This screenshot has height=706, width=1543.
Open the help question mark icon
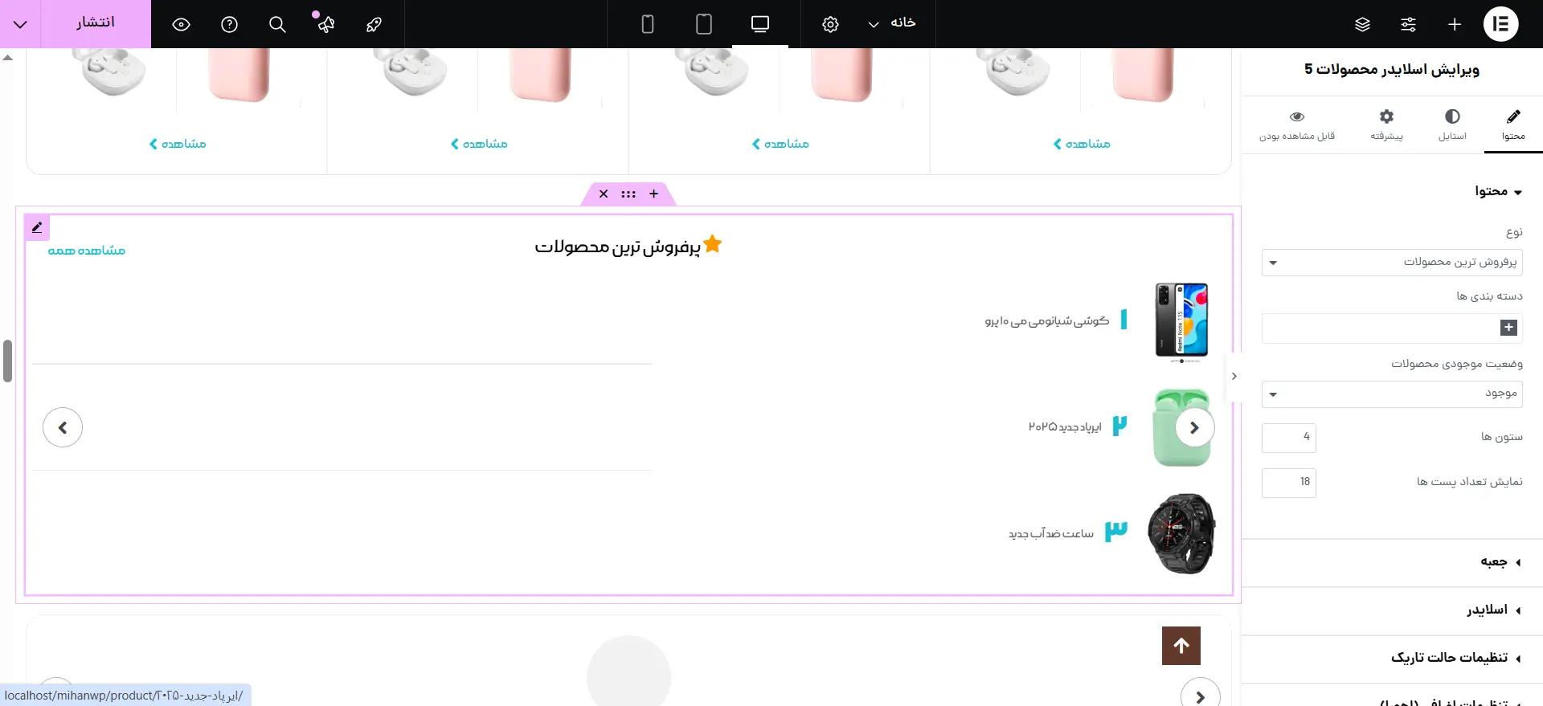(229, 24)
